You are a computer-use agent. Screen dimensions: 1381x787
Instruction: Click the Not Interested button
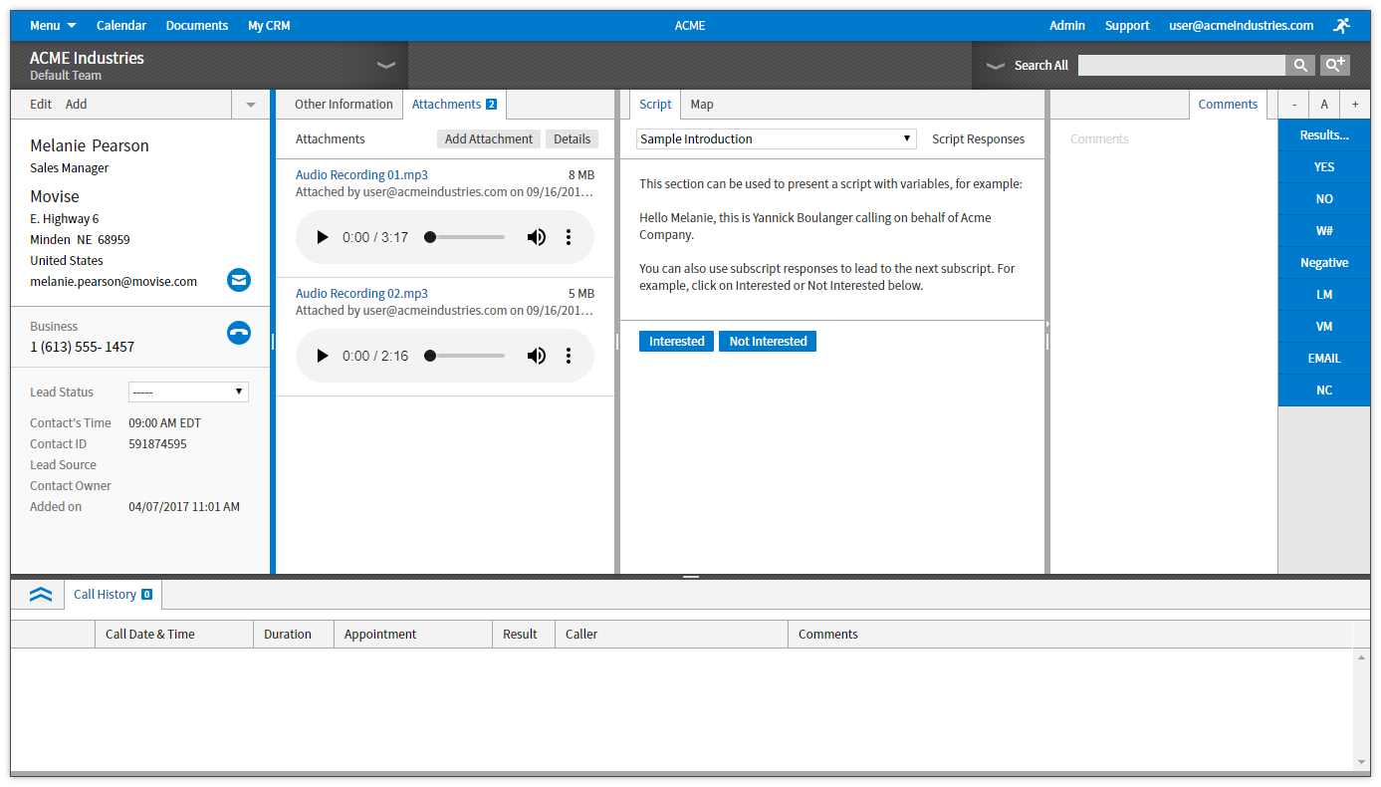click(x=768, y=342)
